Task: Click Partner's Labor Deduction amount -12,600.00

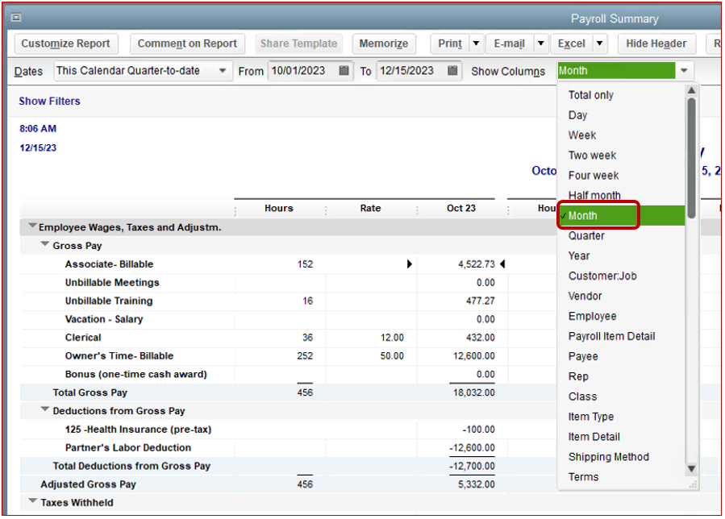Action: [x=472, y=448]
